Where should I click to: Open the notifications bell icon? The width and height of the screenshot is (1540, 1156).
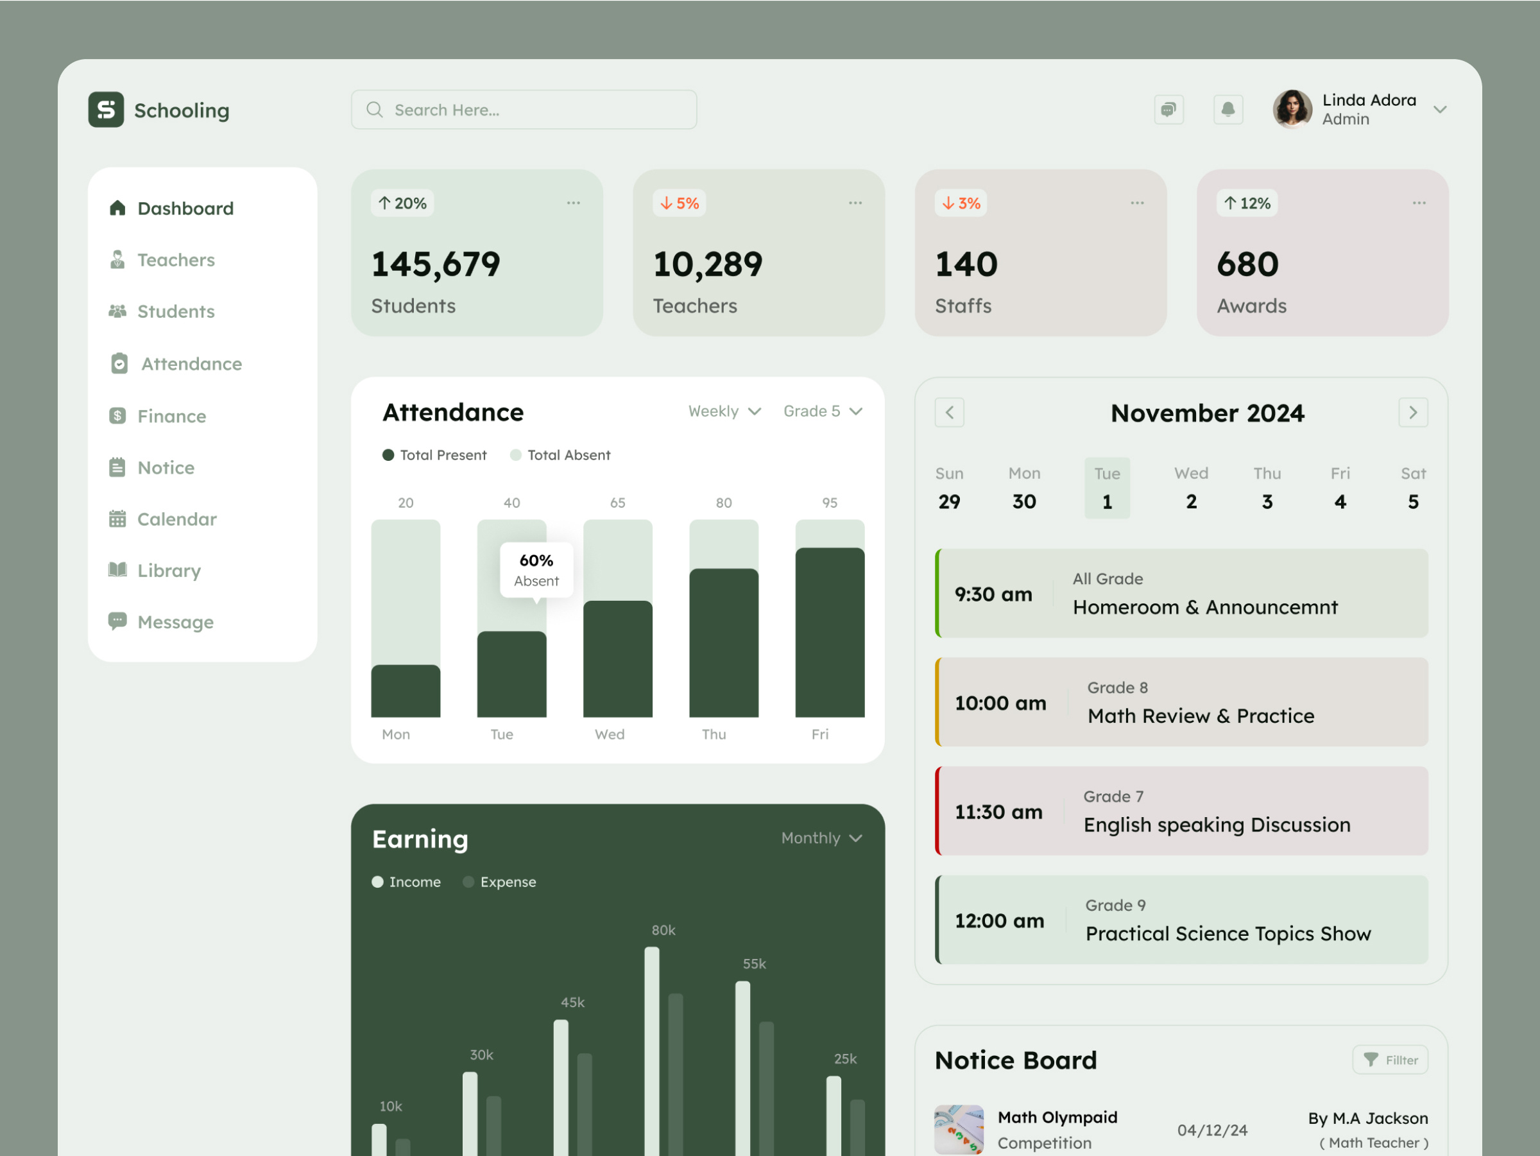1228,109
